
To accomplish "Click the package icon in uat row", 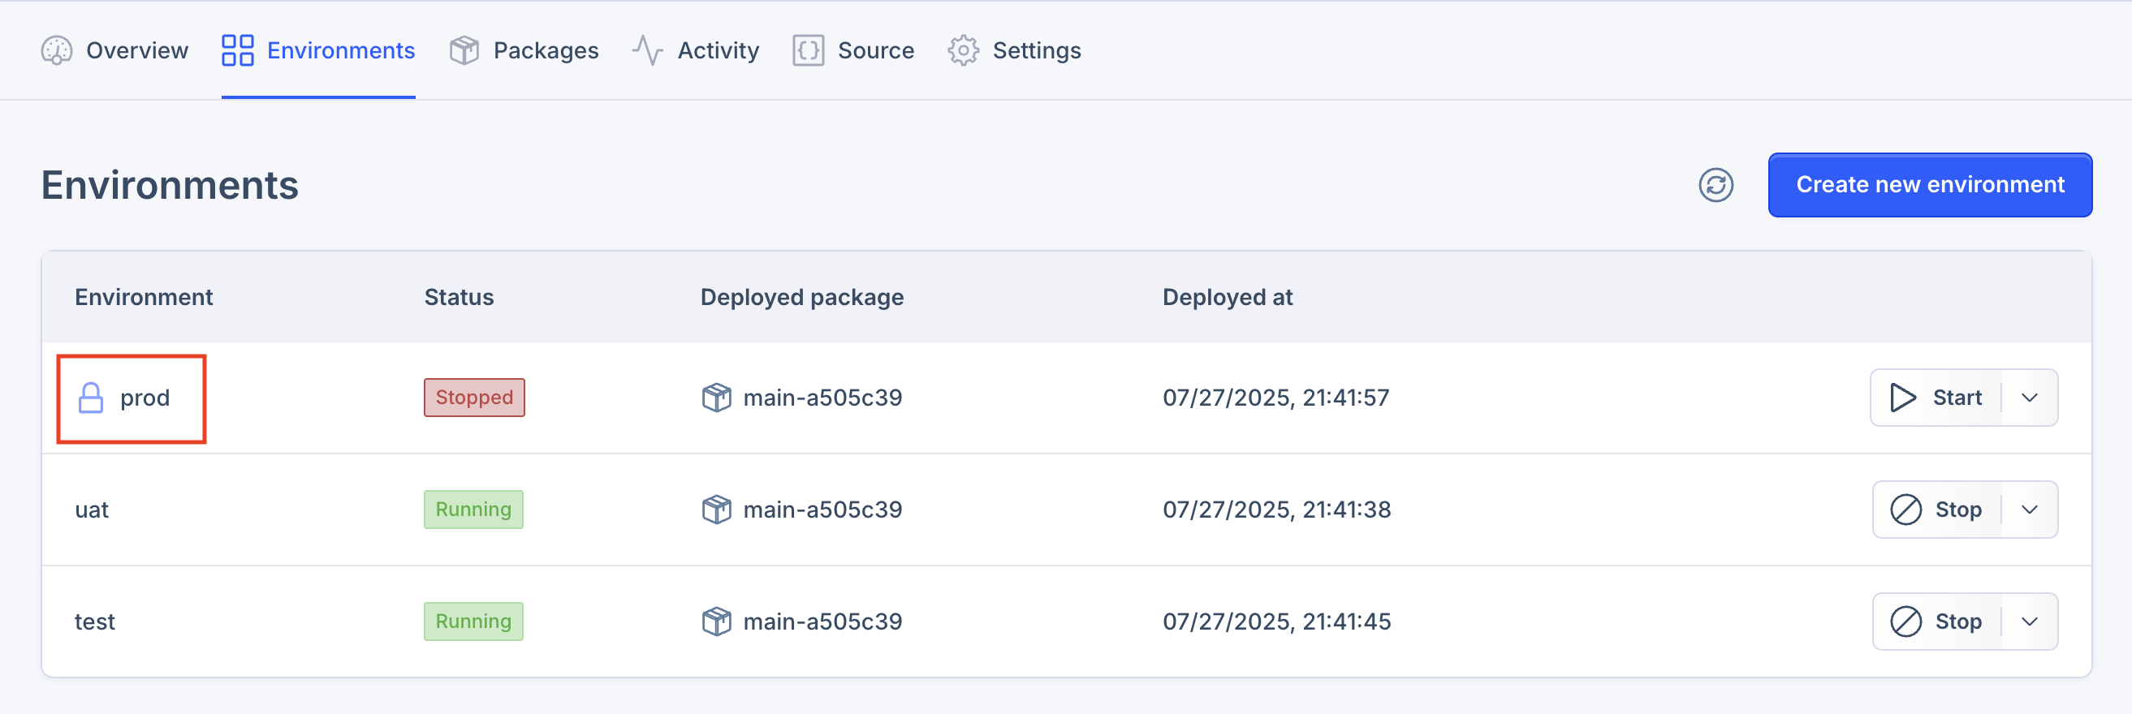I will (x=716, y=510).
